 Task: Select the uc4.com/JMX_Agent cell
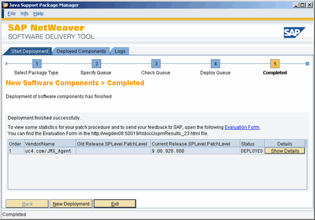pyautogui.click(x=50, y=151)
